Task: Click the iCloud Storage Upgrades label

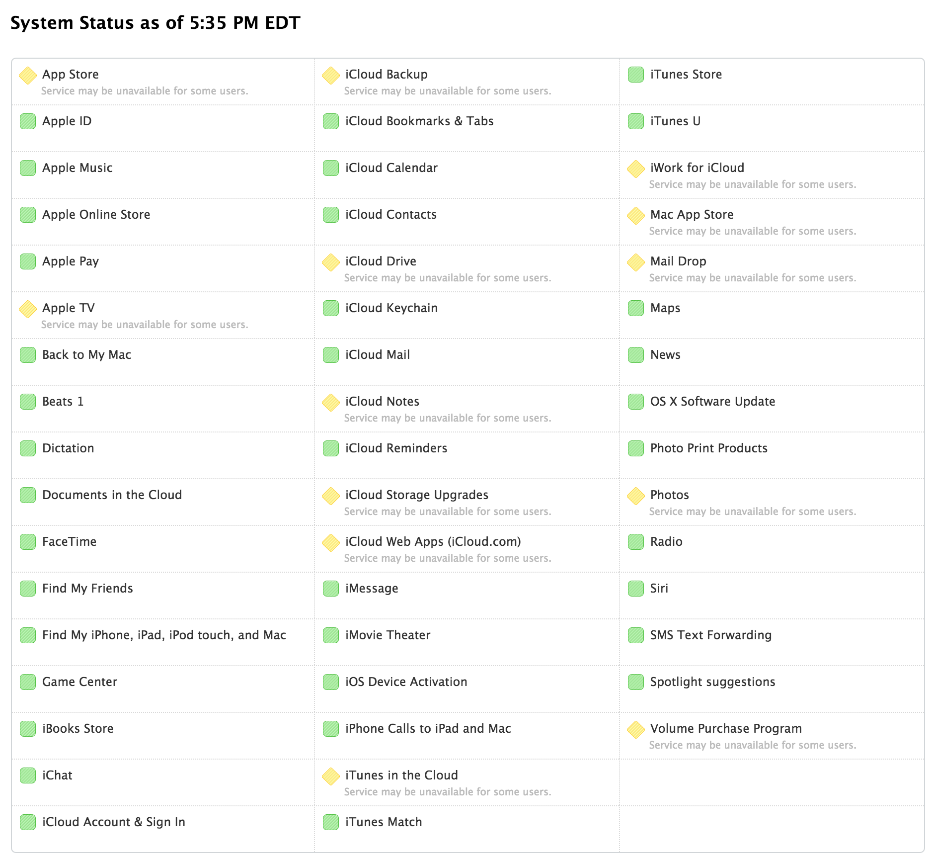Action: 417,495
